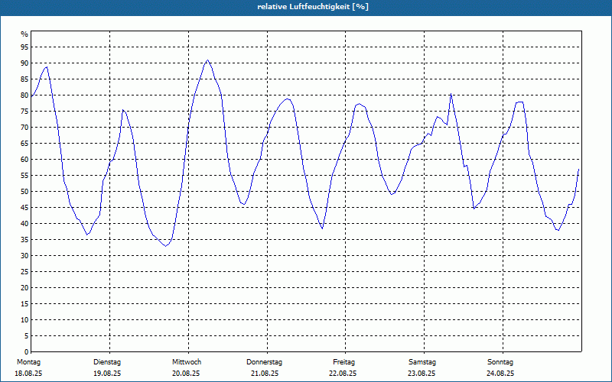Screen dimensions: 612x382
Task: Click the '%' unit label on y-axis
Action: [24, 34]
